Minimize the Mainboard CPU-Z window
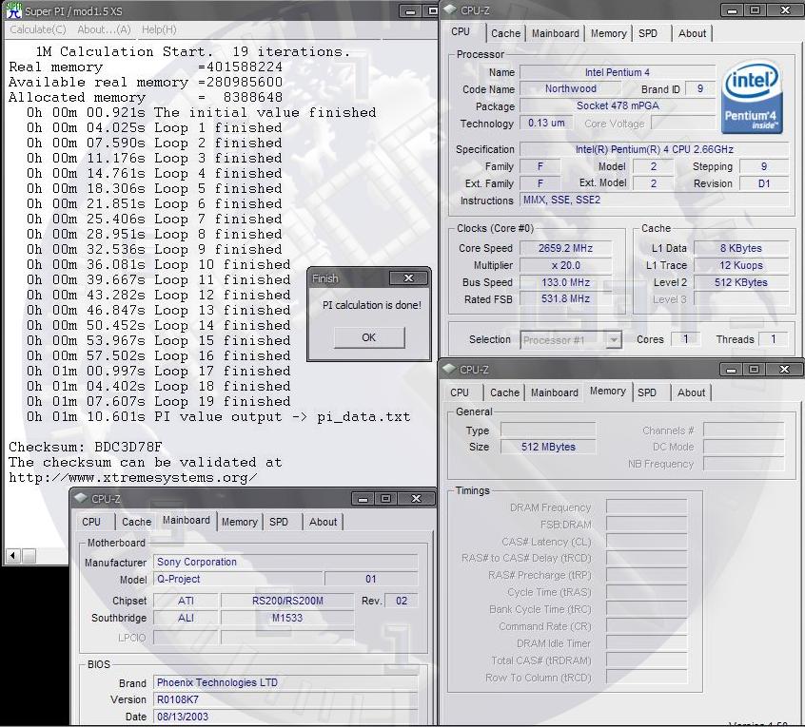Viewport: 805px width, 727px height. 363,498
